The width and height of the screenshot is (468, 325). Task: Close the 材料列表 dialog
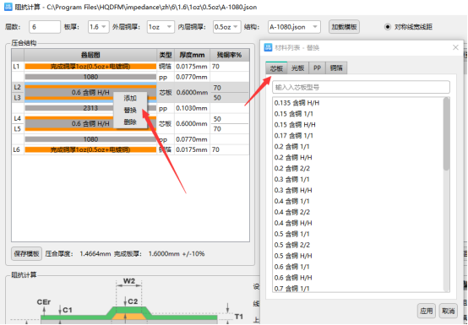pyautogui.click(x=455, y=47)
